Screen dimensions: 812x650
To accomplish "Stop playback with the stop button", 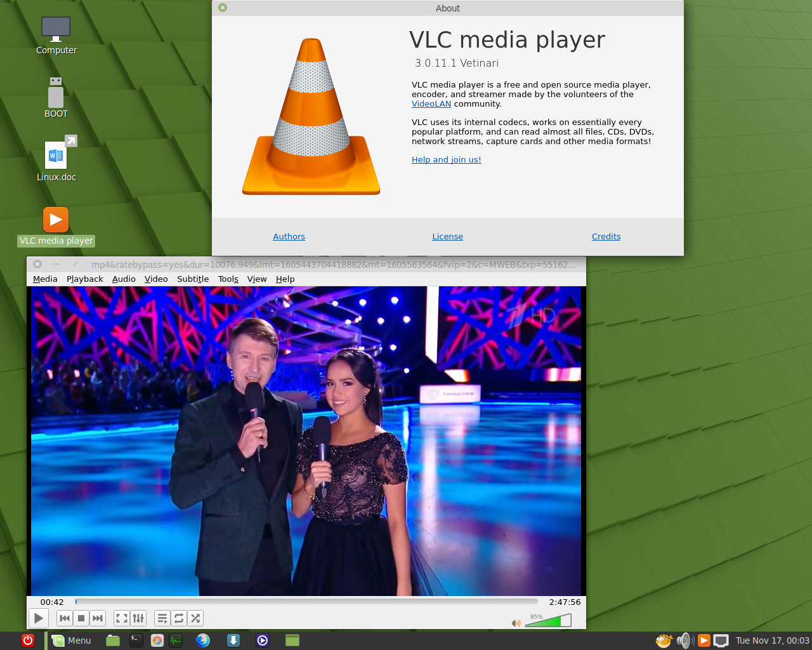I will (81, 618).
